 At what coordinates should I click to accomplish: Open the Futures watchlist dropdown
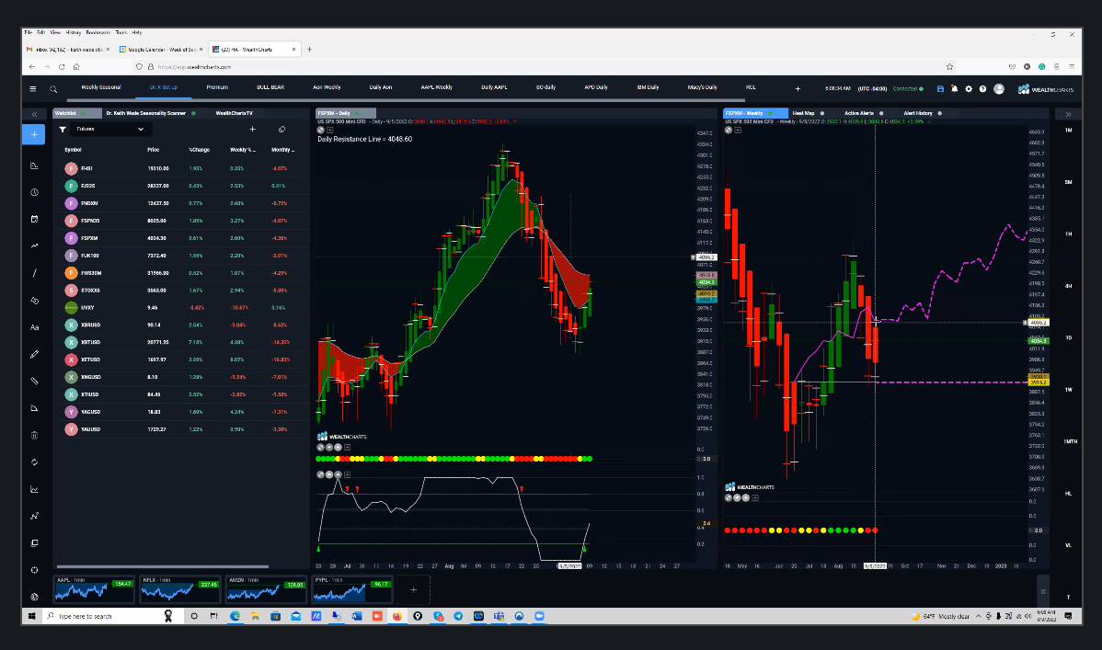110,130
